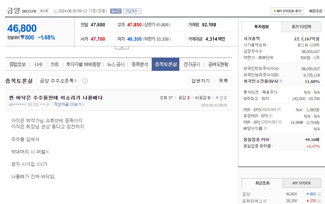325x204 pixels.
Task: Open the 작성자글 더보기 link
Action: click(69, 104)
